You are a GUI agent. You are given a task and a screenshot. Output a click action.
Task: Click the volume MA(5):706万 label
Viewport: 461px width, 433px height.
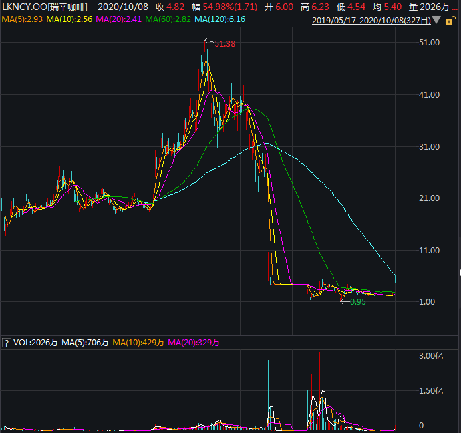click(x=85, y=343)
